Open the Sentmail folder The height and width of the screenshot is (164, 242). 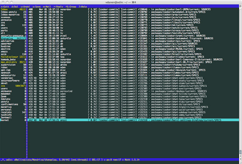pyautogui.click(x=13, y=118)
